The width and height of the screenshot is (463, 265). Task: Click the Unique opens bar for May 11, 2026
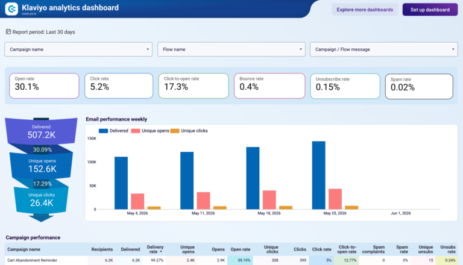tap(203, 201)
